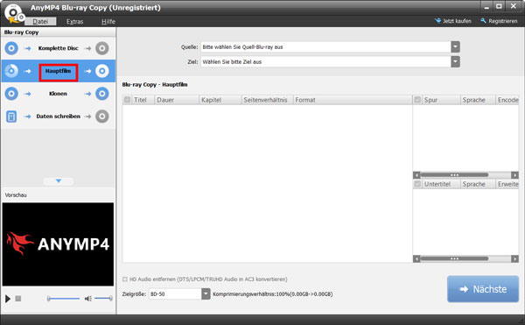Click the preview seek slider
The height and width of the screenshot is (325, 525).
(x=63, y=298)
